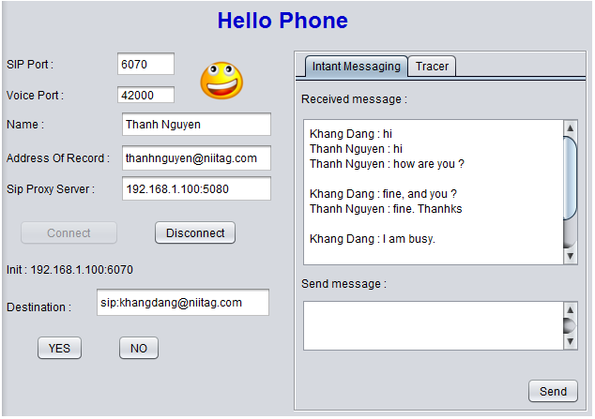The width and height of the screenshot is (595, 419).
Task: Send the message with Send button
Action: click(553, 391)
